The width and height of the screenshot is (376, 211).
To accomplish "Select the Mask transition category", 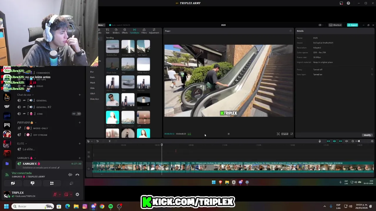I will [x=93, y=83].
